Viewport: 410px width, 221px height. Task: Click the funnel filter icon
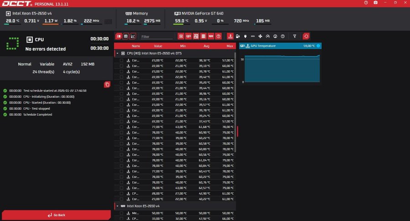(295, 36)
